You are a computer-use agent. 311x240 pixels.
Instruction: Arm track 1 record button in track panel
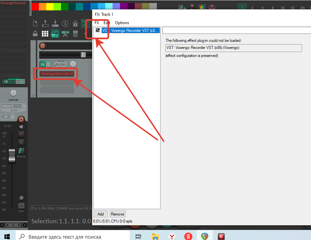pyautogui.click(x=42, y=46)
